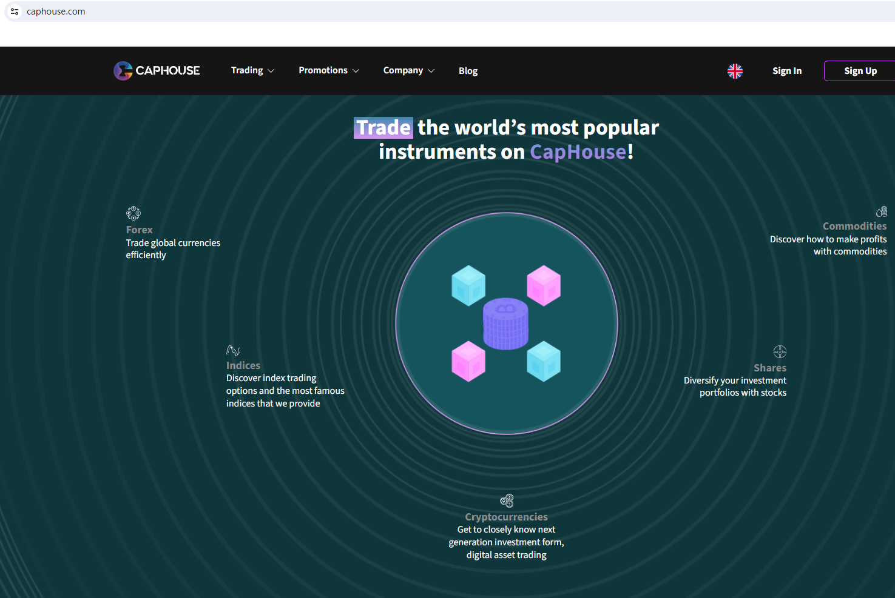Open the Indices heading link

[x=243, y=365]
